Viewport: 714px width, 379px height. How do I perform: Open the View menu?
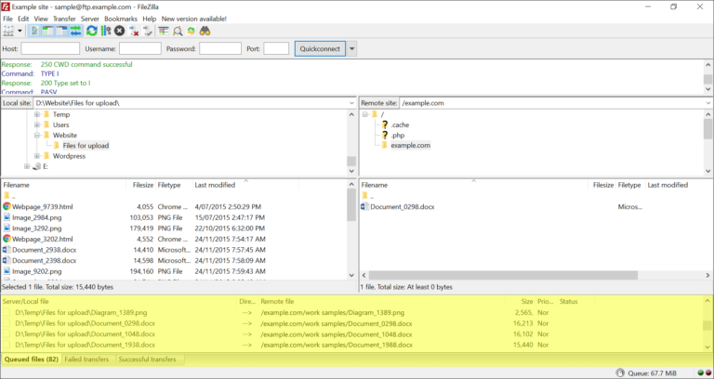tap(41, 19)
